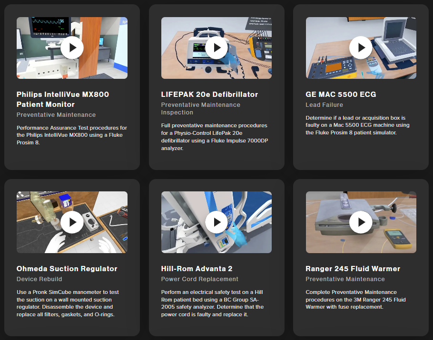Open Hill-Rom Advanta 2 title
Image resolution: width=433 pixels, height=340 pixels.
coord(197,269)
